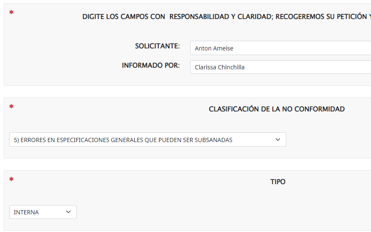This screenshot has width=371, height=232.
Task: Open the non-conformity classification combo box
Action: pyautogui.click(x=147, y=140)
